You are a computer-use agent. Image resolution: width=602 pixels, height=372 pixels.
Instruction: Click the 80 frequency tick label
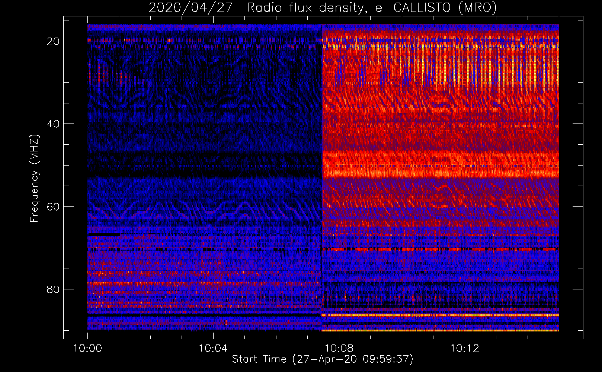tap(54, 289)
